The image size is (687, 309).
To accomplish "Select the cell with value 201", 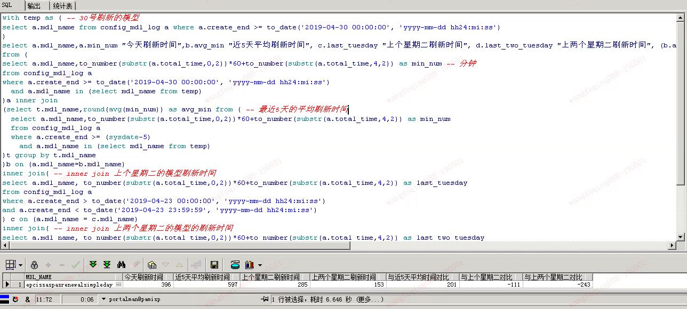I will tap(422, 284).
